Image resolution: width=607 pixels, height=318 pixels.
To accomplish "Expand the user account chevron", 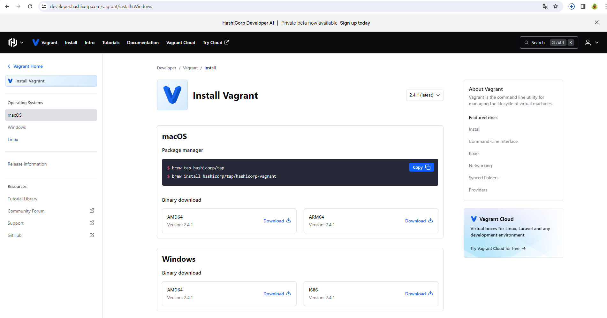I will (x=597, y=43).
